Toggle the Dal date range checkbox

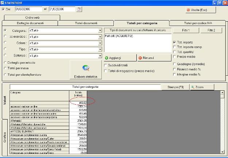[x=3, y=10]
